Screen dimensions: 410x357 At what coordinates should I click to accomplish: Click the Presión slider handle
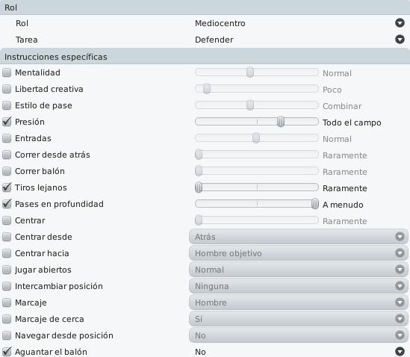coord(281,122)
